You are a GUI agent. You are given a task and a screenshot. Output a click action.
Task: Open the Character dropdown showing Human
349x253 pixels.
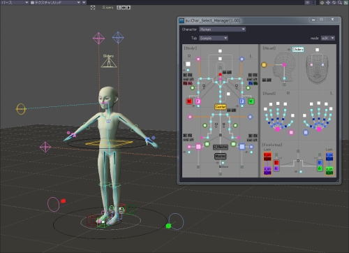pos(222,29)
